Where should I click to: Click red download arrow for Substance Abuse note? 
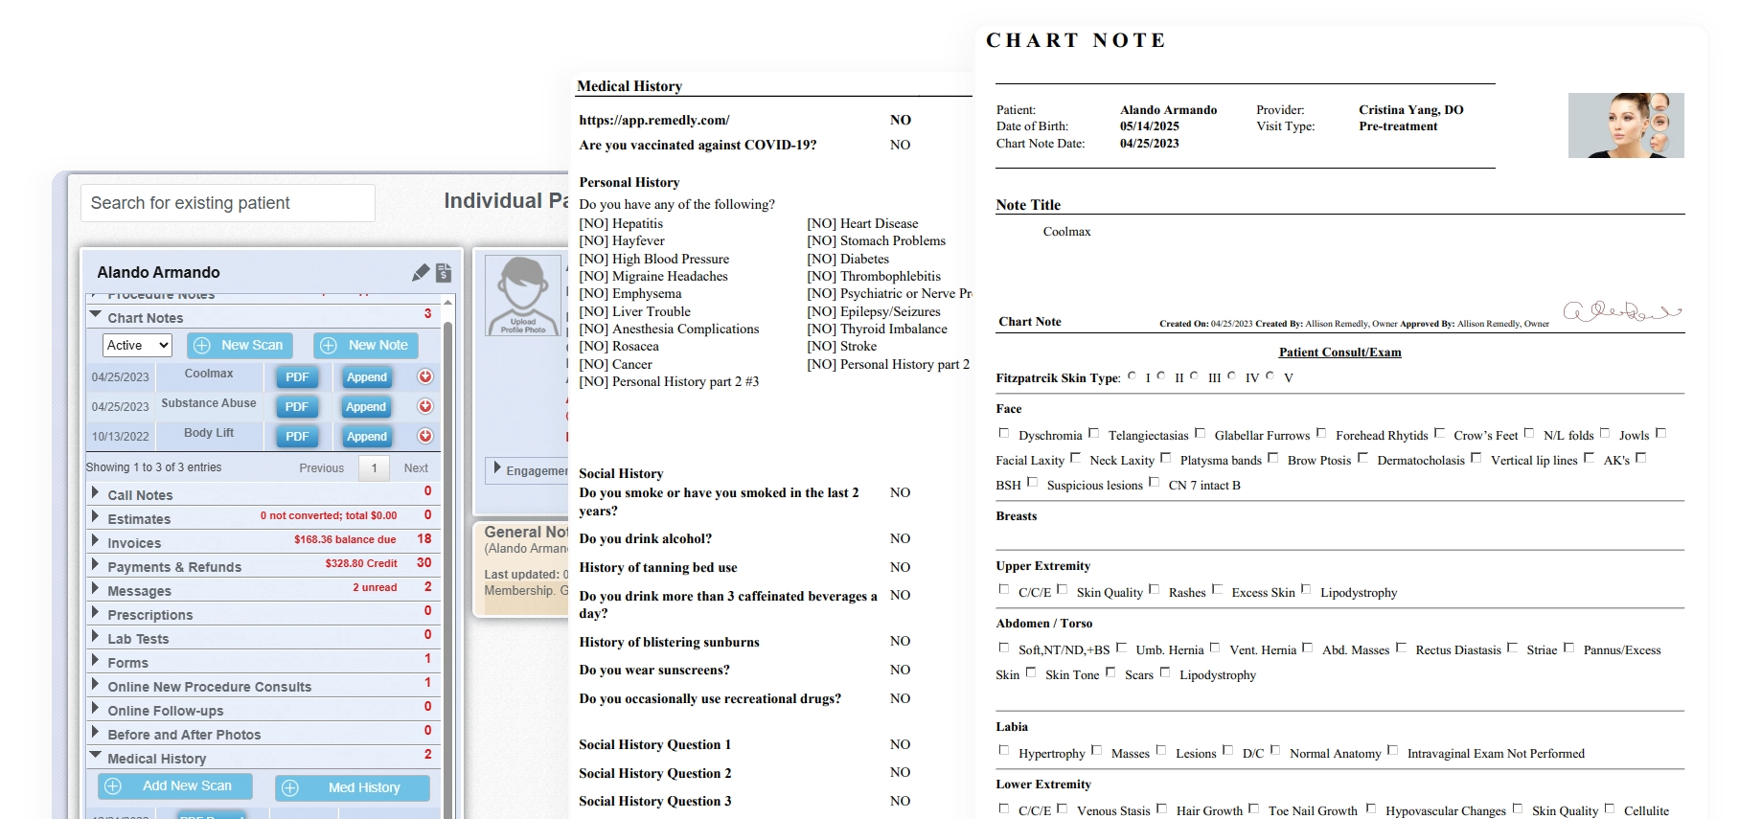pos(425,407)
